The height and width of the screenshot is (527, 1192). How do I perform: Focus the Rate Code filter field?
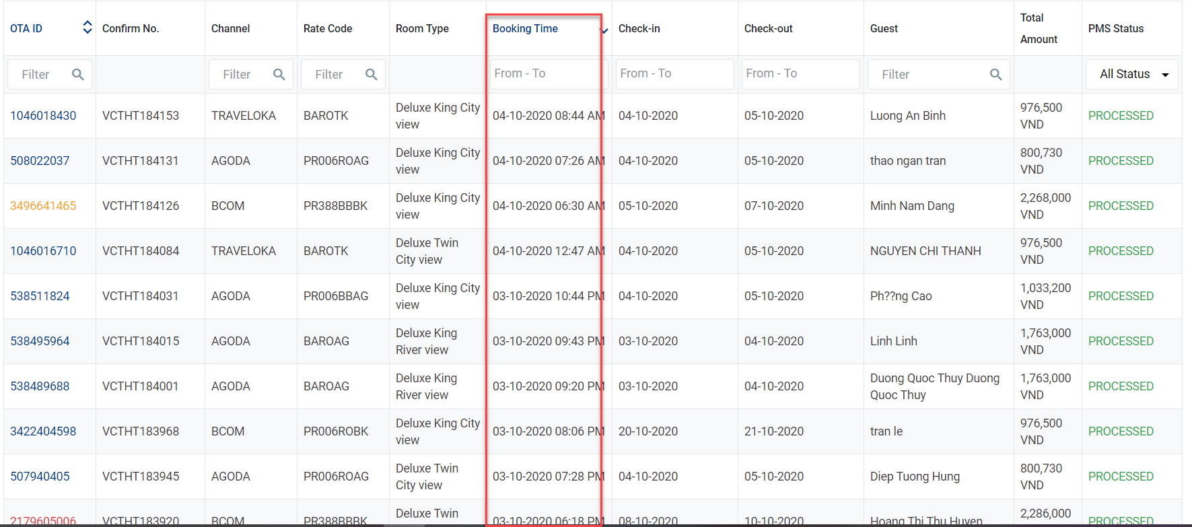click(343, 74)
